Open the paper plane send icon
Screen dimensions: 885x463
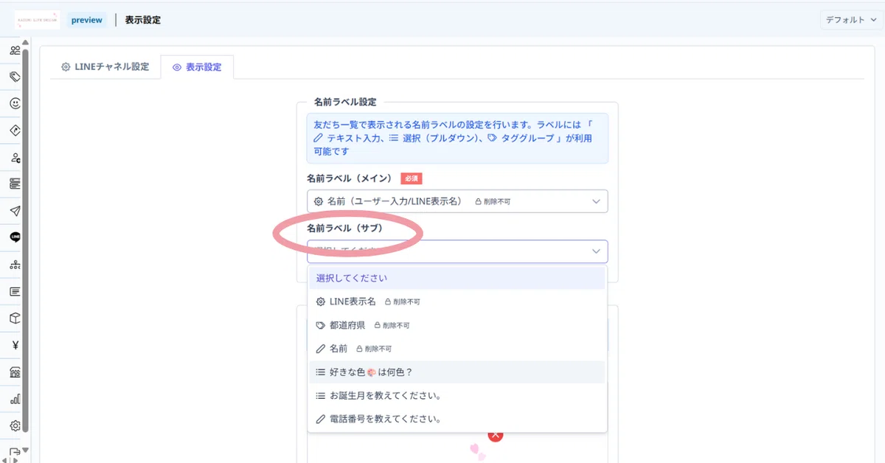(x=15, y=211)
